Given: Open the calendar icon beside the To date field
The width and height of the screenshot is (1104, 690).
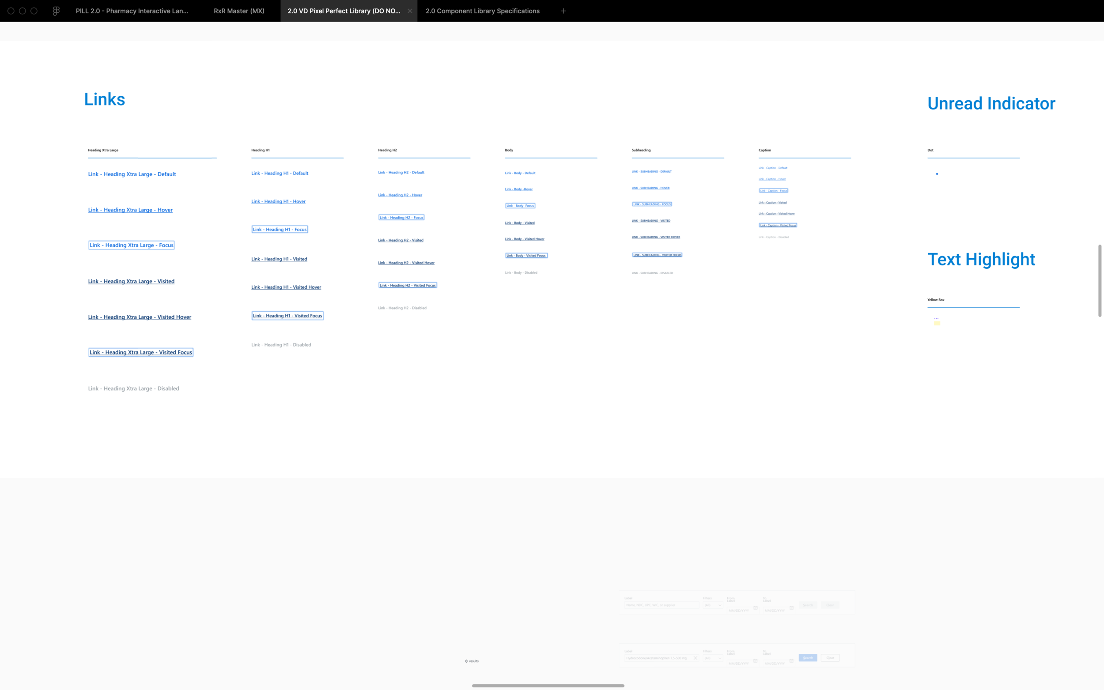Looking at the screenshot, I should click(792, 608).
